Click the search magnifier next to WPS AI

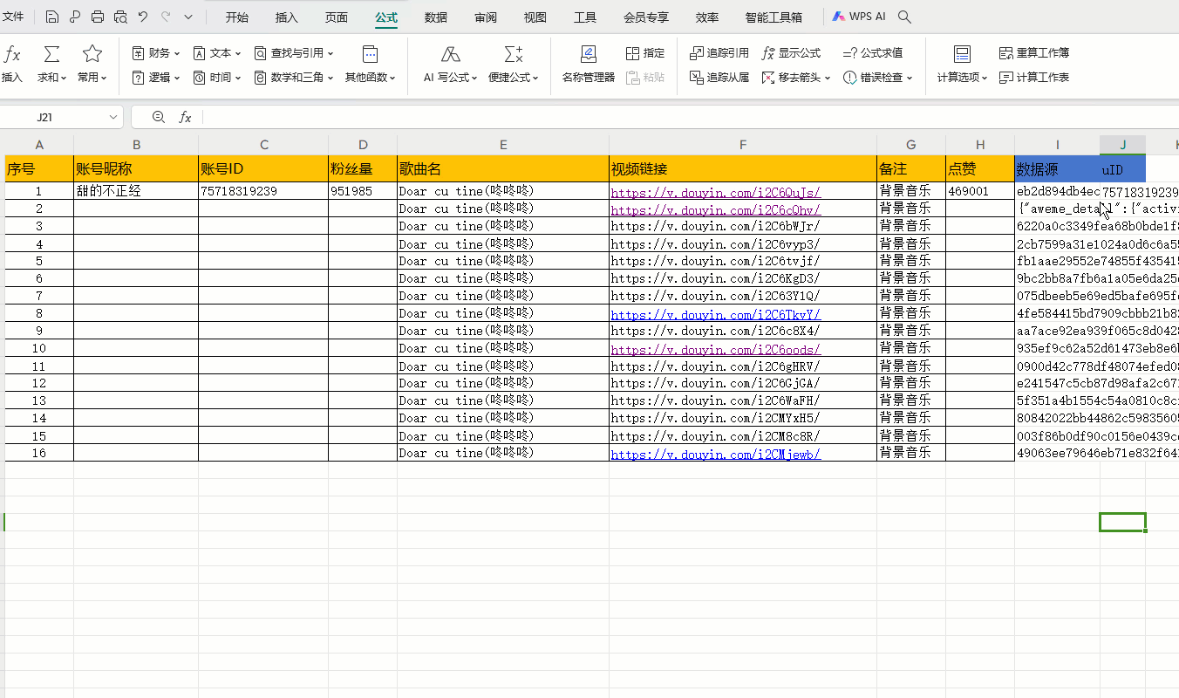904,17
